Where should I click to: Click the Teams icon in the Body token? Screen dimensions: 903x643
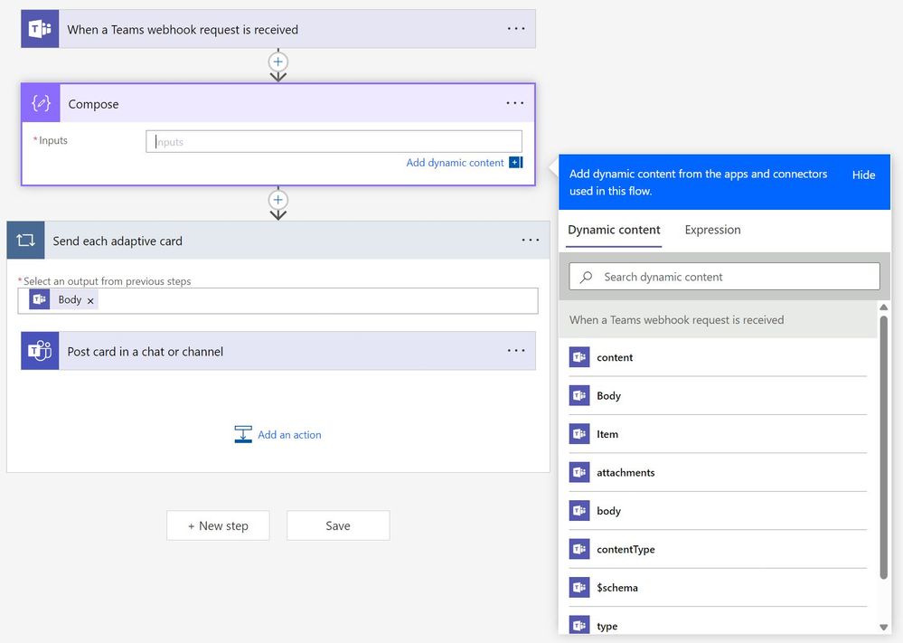pos(40,299)
